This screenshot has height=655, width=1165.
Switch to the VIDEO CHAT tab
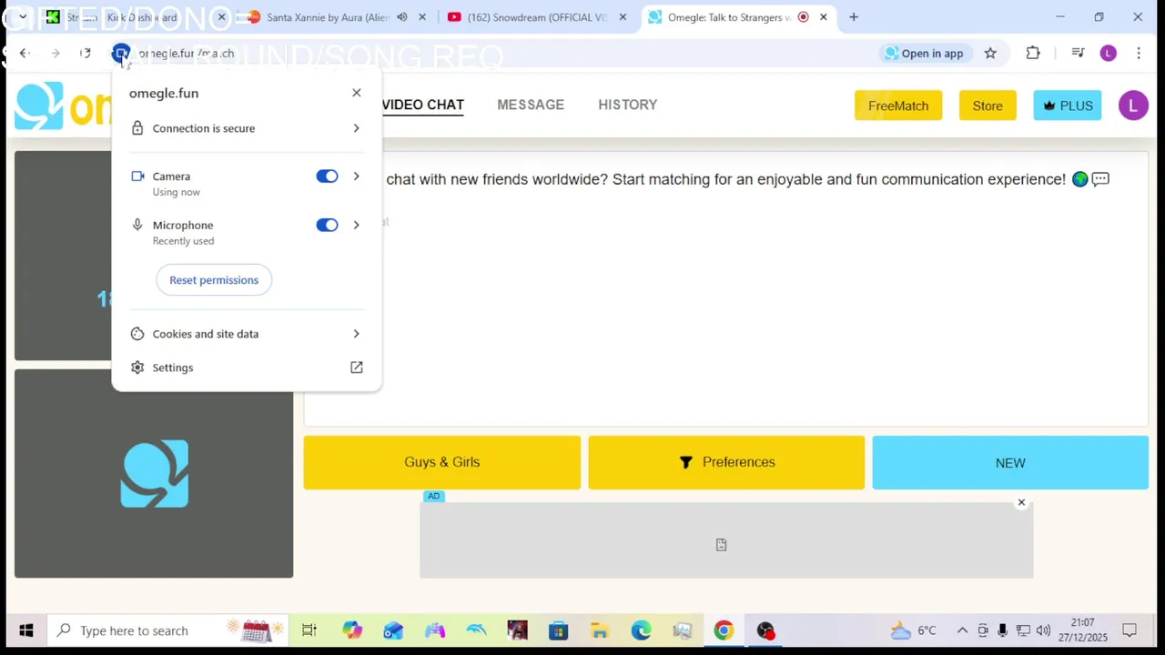(422, 105)
